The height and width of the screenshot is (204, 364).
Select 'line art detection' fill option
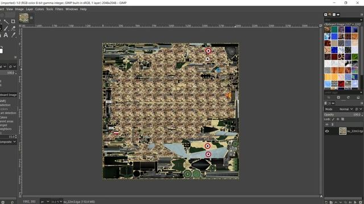pyautogui.click(x=8, y=113)
